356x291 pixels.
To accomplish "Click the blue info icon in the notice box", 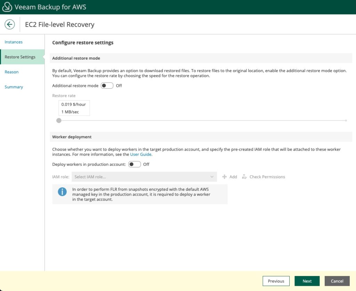I will point(62,191).
